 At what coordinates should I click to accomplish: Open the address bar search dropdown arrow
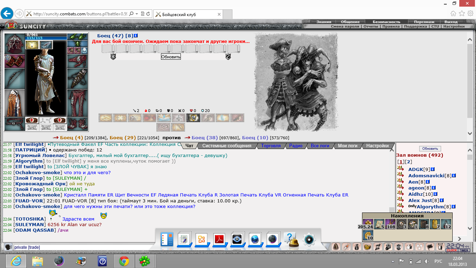pos(137,14)
